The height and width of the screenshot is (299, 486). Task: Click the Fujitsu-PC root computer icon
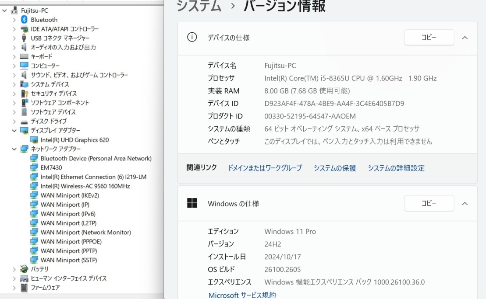[x=14, y=10]
